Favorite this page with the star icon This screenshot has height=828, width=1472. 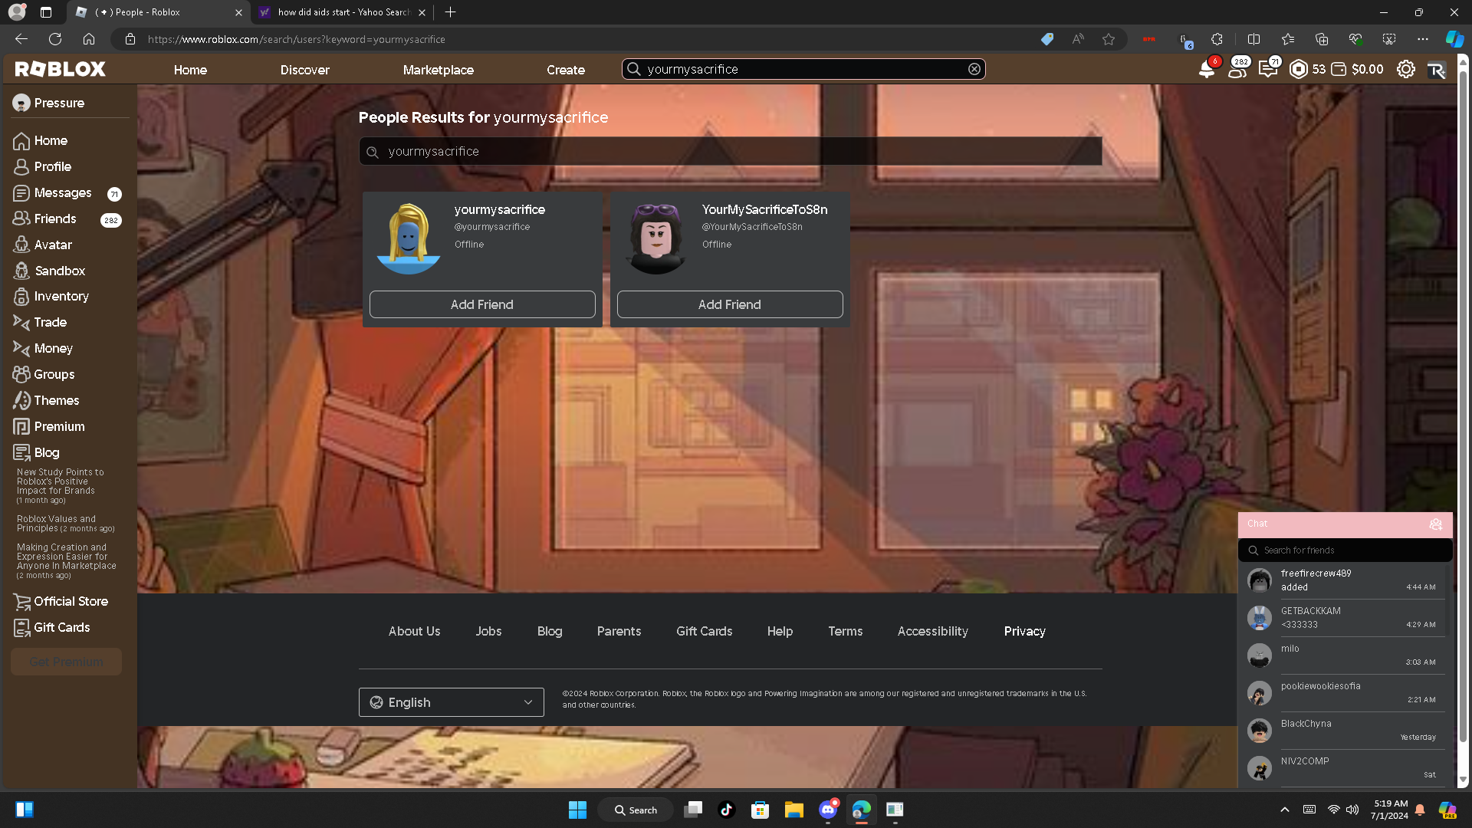[x=1109, y=39]
